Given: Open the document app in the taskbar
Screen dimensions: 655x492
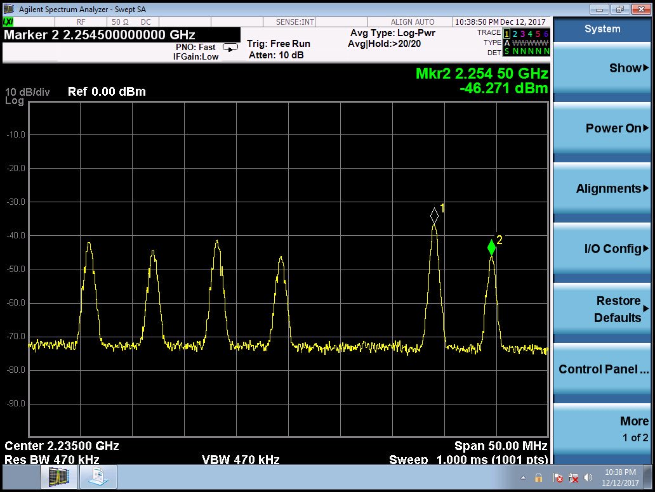Looking at the screenshot, I should tap(98, 476).
